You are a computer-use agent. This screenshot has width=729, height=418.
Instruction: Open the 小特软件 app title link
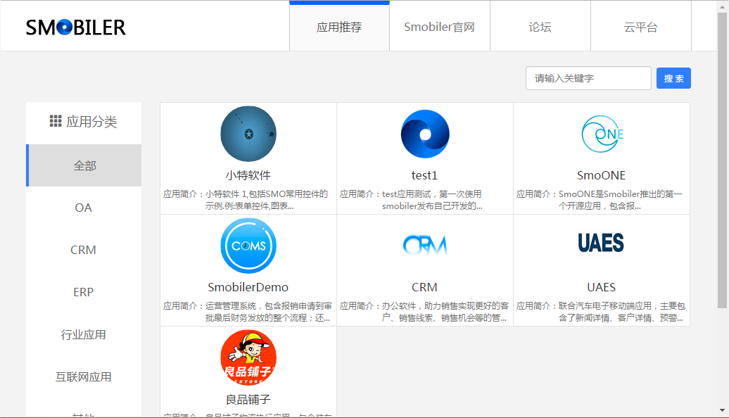click(x=248, y=175)
